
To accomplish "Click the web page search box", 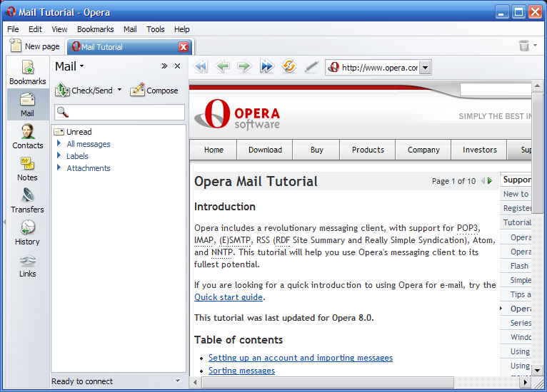I will (x=496, y=90).
